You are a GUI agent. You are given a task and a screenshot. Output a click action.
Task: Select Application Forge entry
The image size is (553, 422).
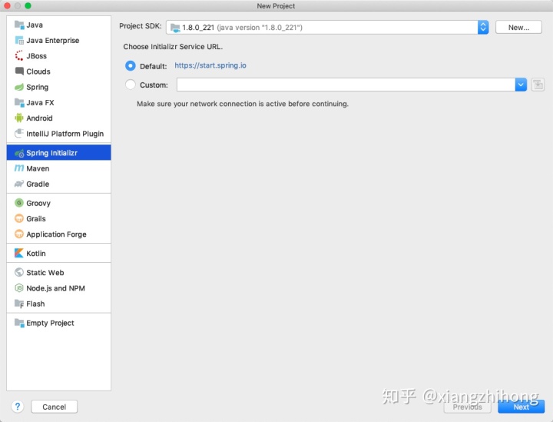pyautogui.click(x=58, y=234)
